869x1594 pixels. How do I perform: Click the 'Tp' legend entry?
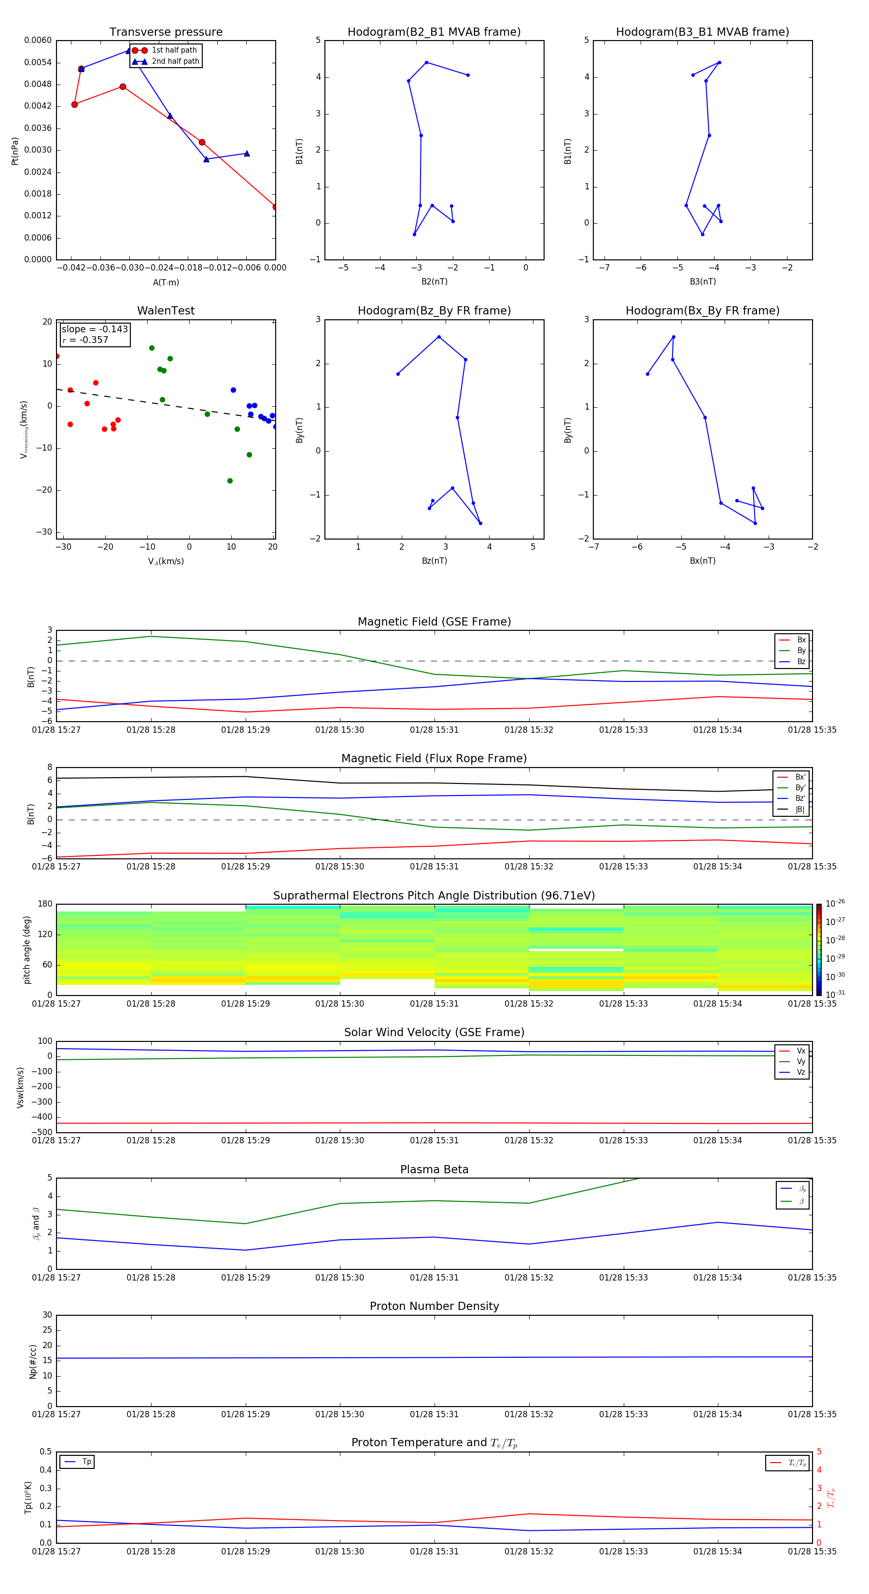77,1462
